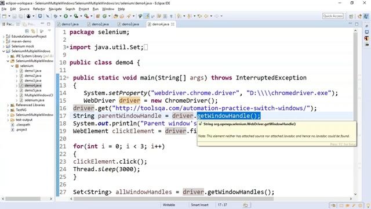This screenshot has height=209, width=371.
Task: Click the Previous Annotation toolbar icon
Action: point(189,16)
